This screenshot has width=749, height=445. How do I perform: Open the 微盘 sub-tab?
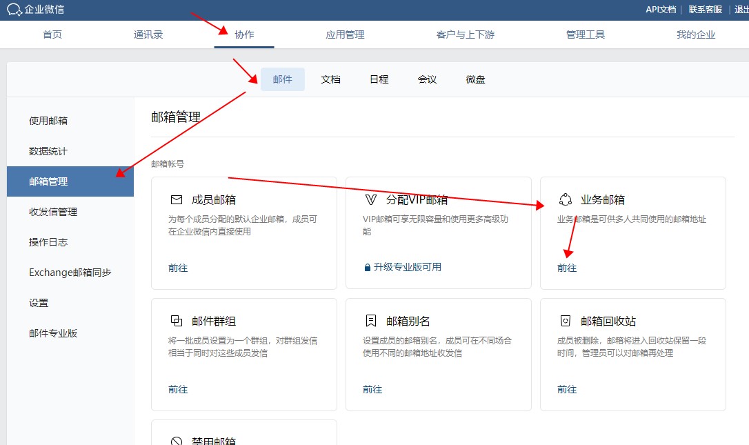click(475, 79)
